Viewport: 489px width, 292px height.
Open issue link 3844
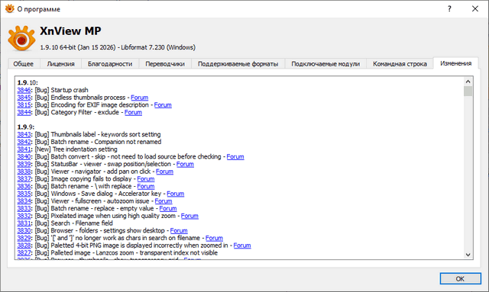[x=24, y=112]
